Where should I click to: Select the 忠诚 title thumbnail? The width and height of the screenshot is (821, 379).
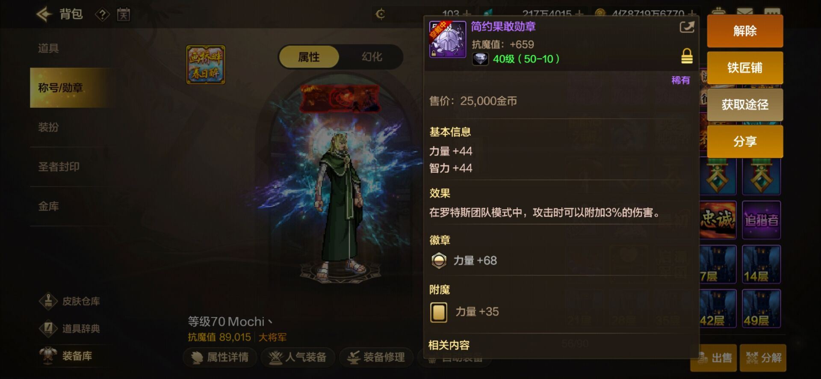coord(718,220)
